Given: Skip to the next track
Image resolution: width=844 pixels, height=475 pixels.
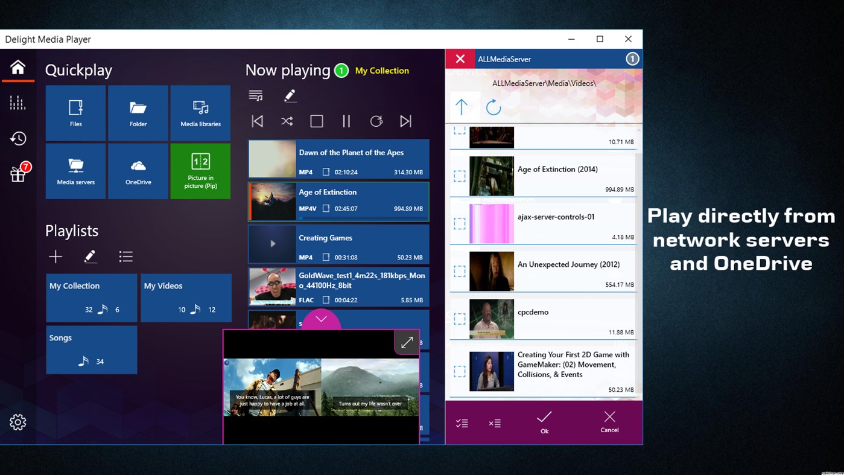Looking at the screenshot, I should 405,121.
